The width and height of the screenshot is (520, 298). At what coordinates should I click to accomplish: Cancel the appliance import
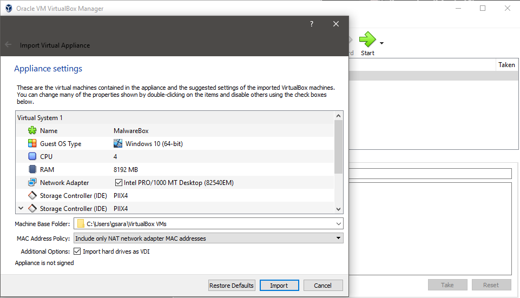322,286
